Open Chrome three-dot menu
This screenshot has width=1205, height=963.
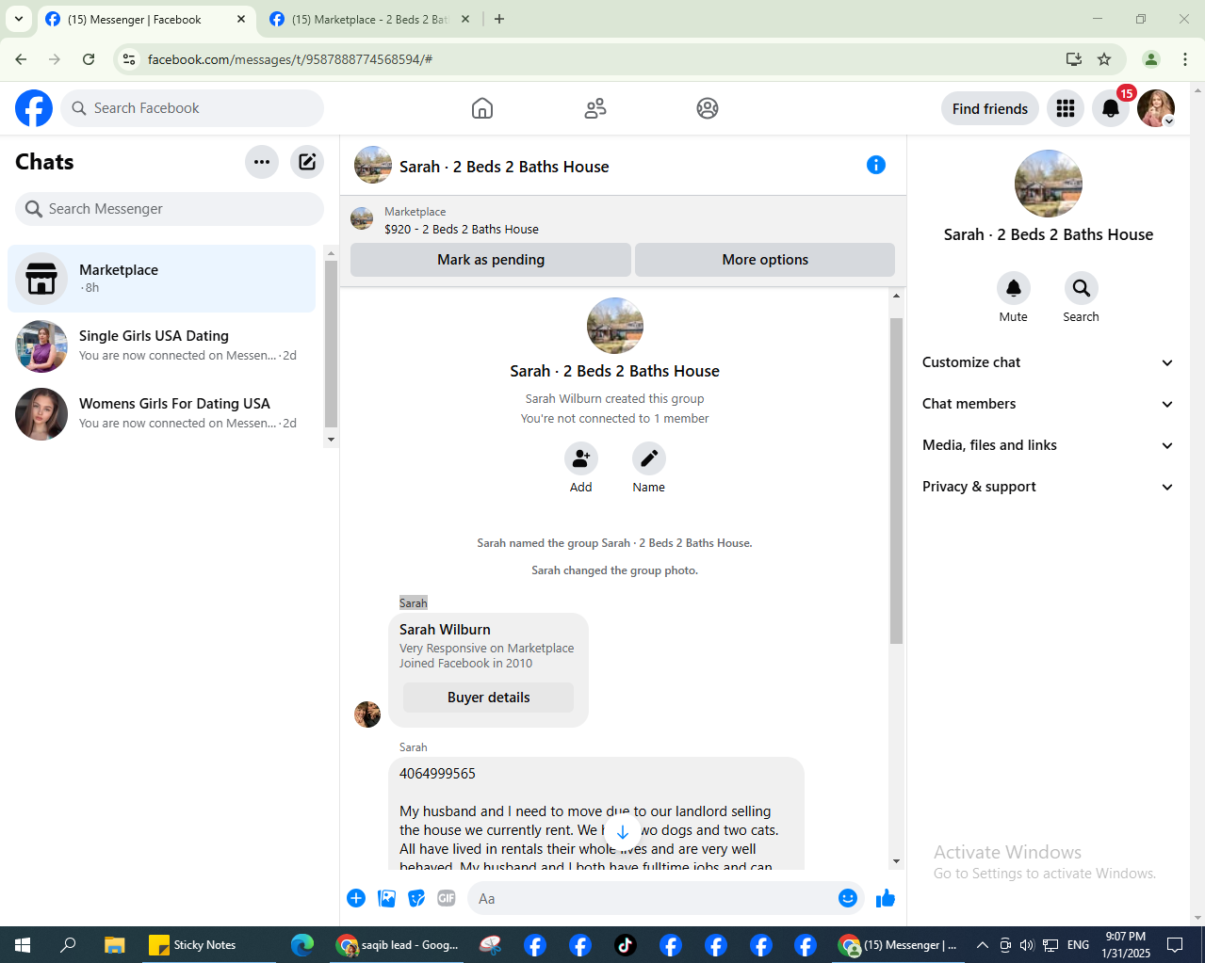click(1185, 59)
